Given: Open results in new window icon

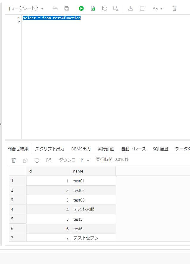Looking at the screenshot, I should click(x=48, y=160).
